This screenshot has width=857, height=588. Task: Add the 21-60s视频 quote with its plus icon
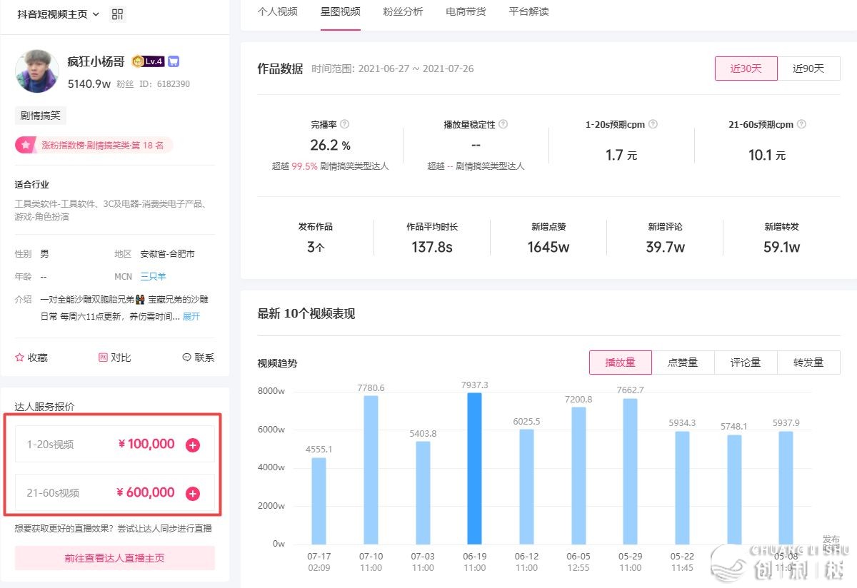(x=193, y=494)
